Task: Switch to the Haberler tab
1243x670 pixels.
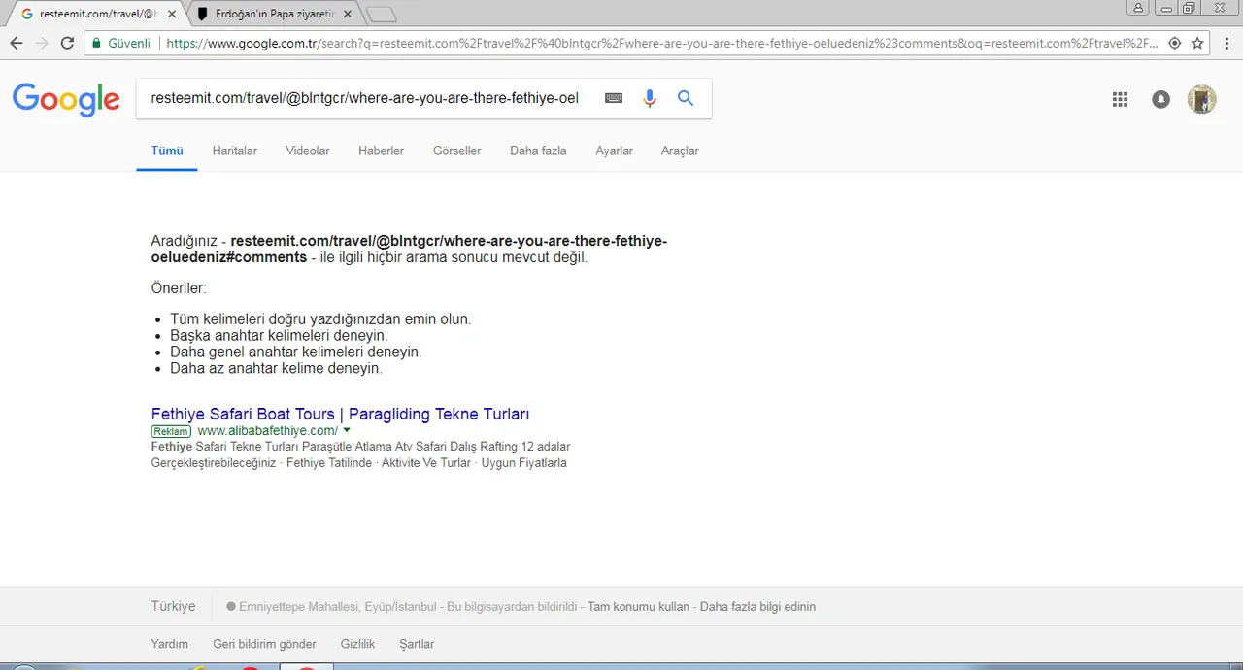Action: pyautogui.click(x=381, y=151)
